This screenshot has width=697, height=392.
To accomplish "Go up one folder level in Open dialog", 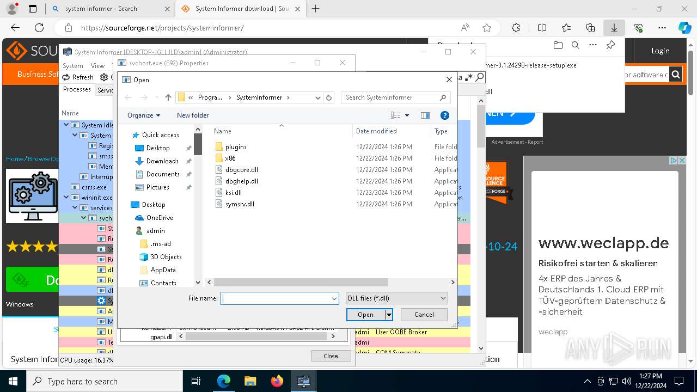I will coord(168,97).
